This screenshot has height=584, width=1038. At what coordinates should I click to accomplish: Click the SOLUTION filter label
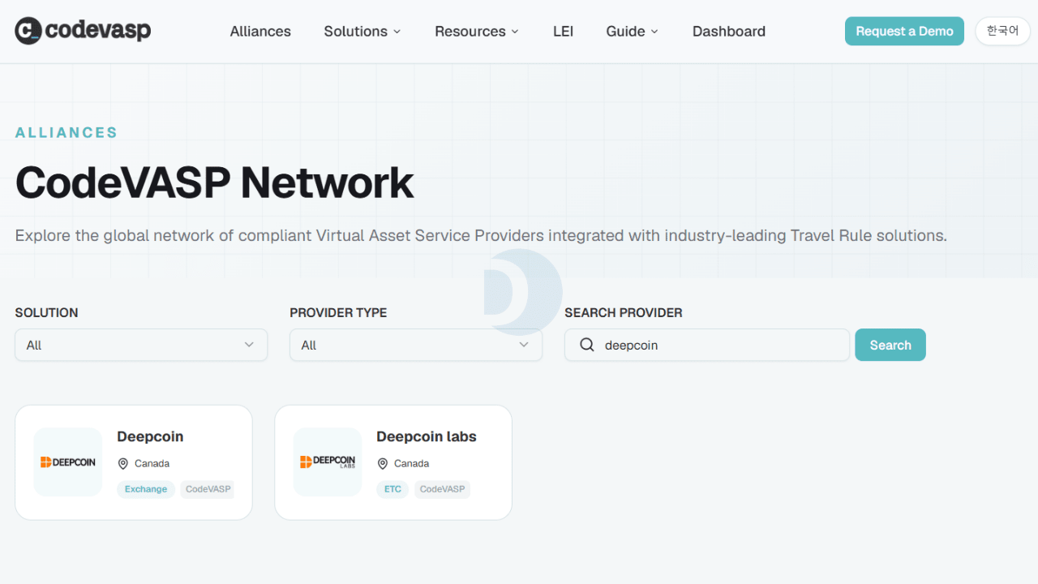(x=47, y=312)
